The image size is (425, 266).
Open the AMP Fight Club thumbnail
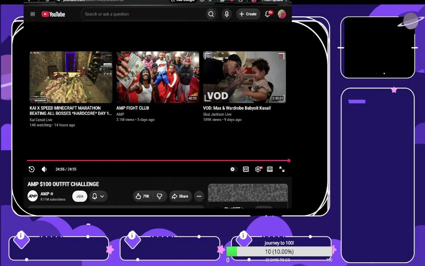click(x=158, y=77)
